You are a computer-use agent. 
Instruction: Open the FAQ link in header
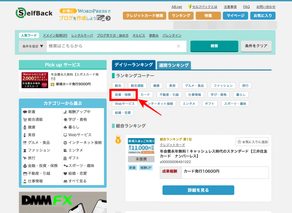(246, 7)
